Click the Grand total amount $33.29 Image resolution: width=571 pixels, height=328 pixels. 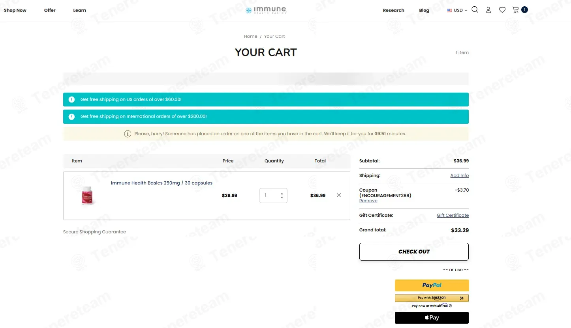[460, 230]
